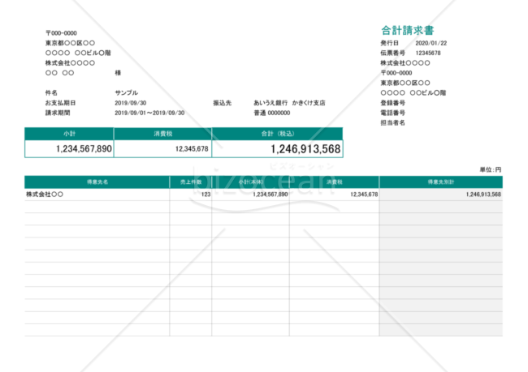This screenshot has width=528, height=372.
Task: Click the account number 普通 0000000
Action: point(272,113)
